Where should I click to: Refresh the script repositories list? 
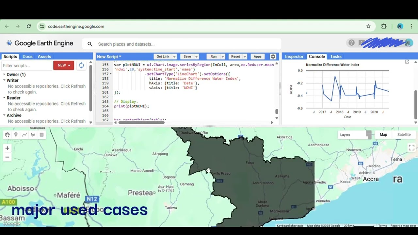click(x=81, y=65)
